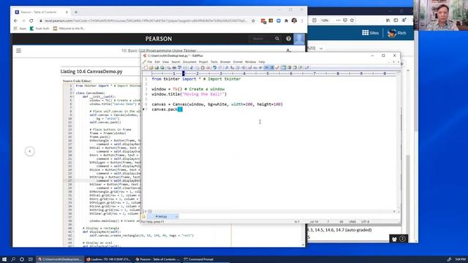Click EditPlus vertical scrollbar
Viewport: 468px width, 263px height.
399,142
